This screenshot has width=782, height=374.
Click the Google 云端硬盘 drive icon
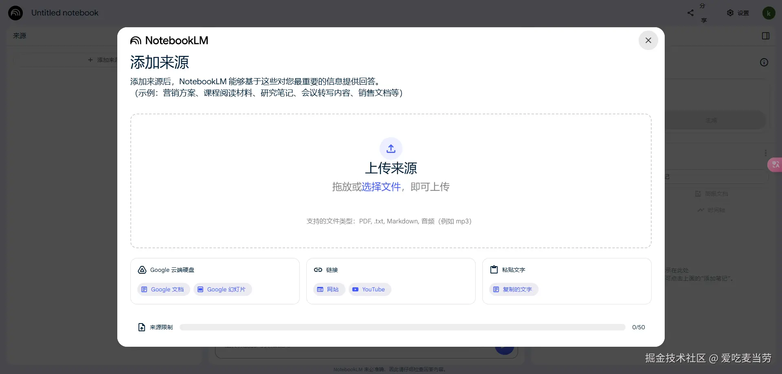[x=142, y=270]
